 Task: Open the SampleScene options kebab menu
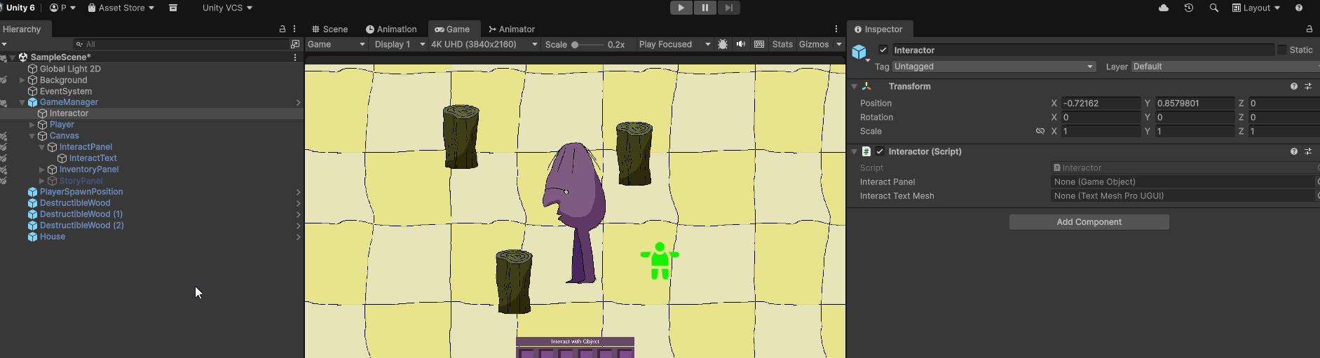pyautogui.click(x=295, y=57)
